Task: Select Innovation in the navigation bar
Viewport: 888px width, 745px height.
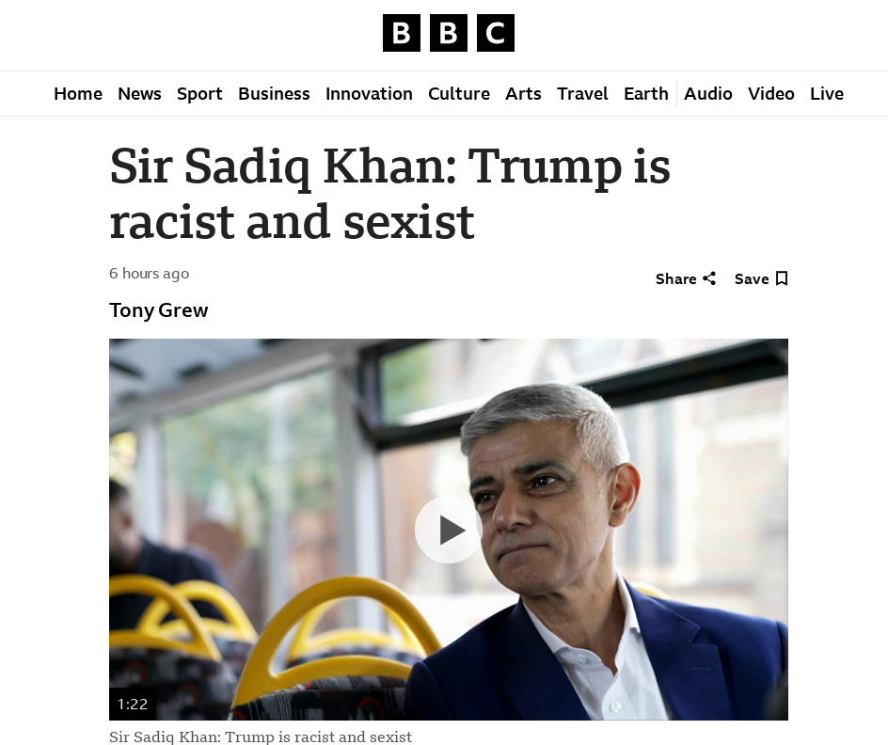Action: pos(369,94)
